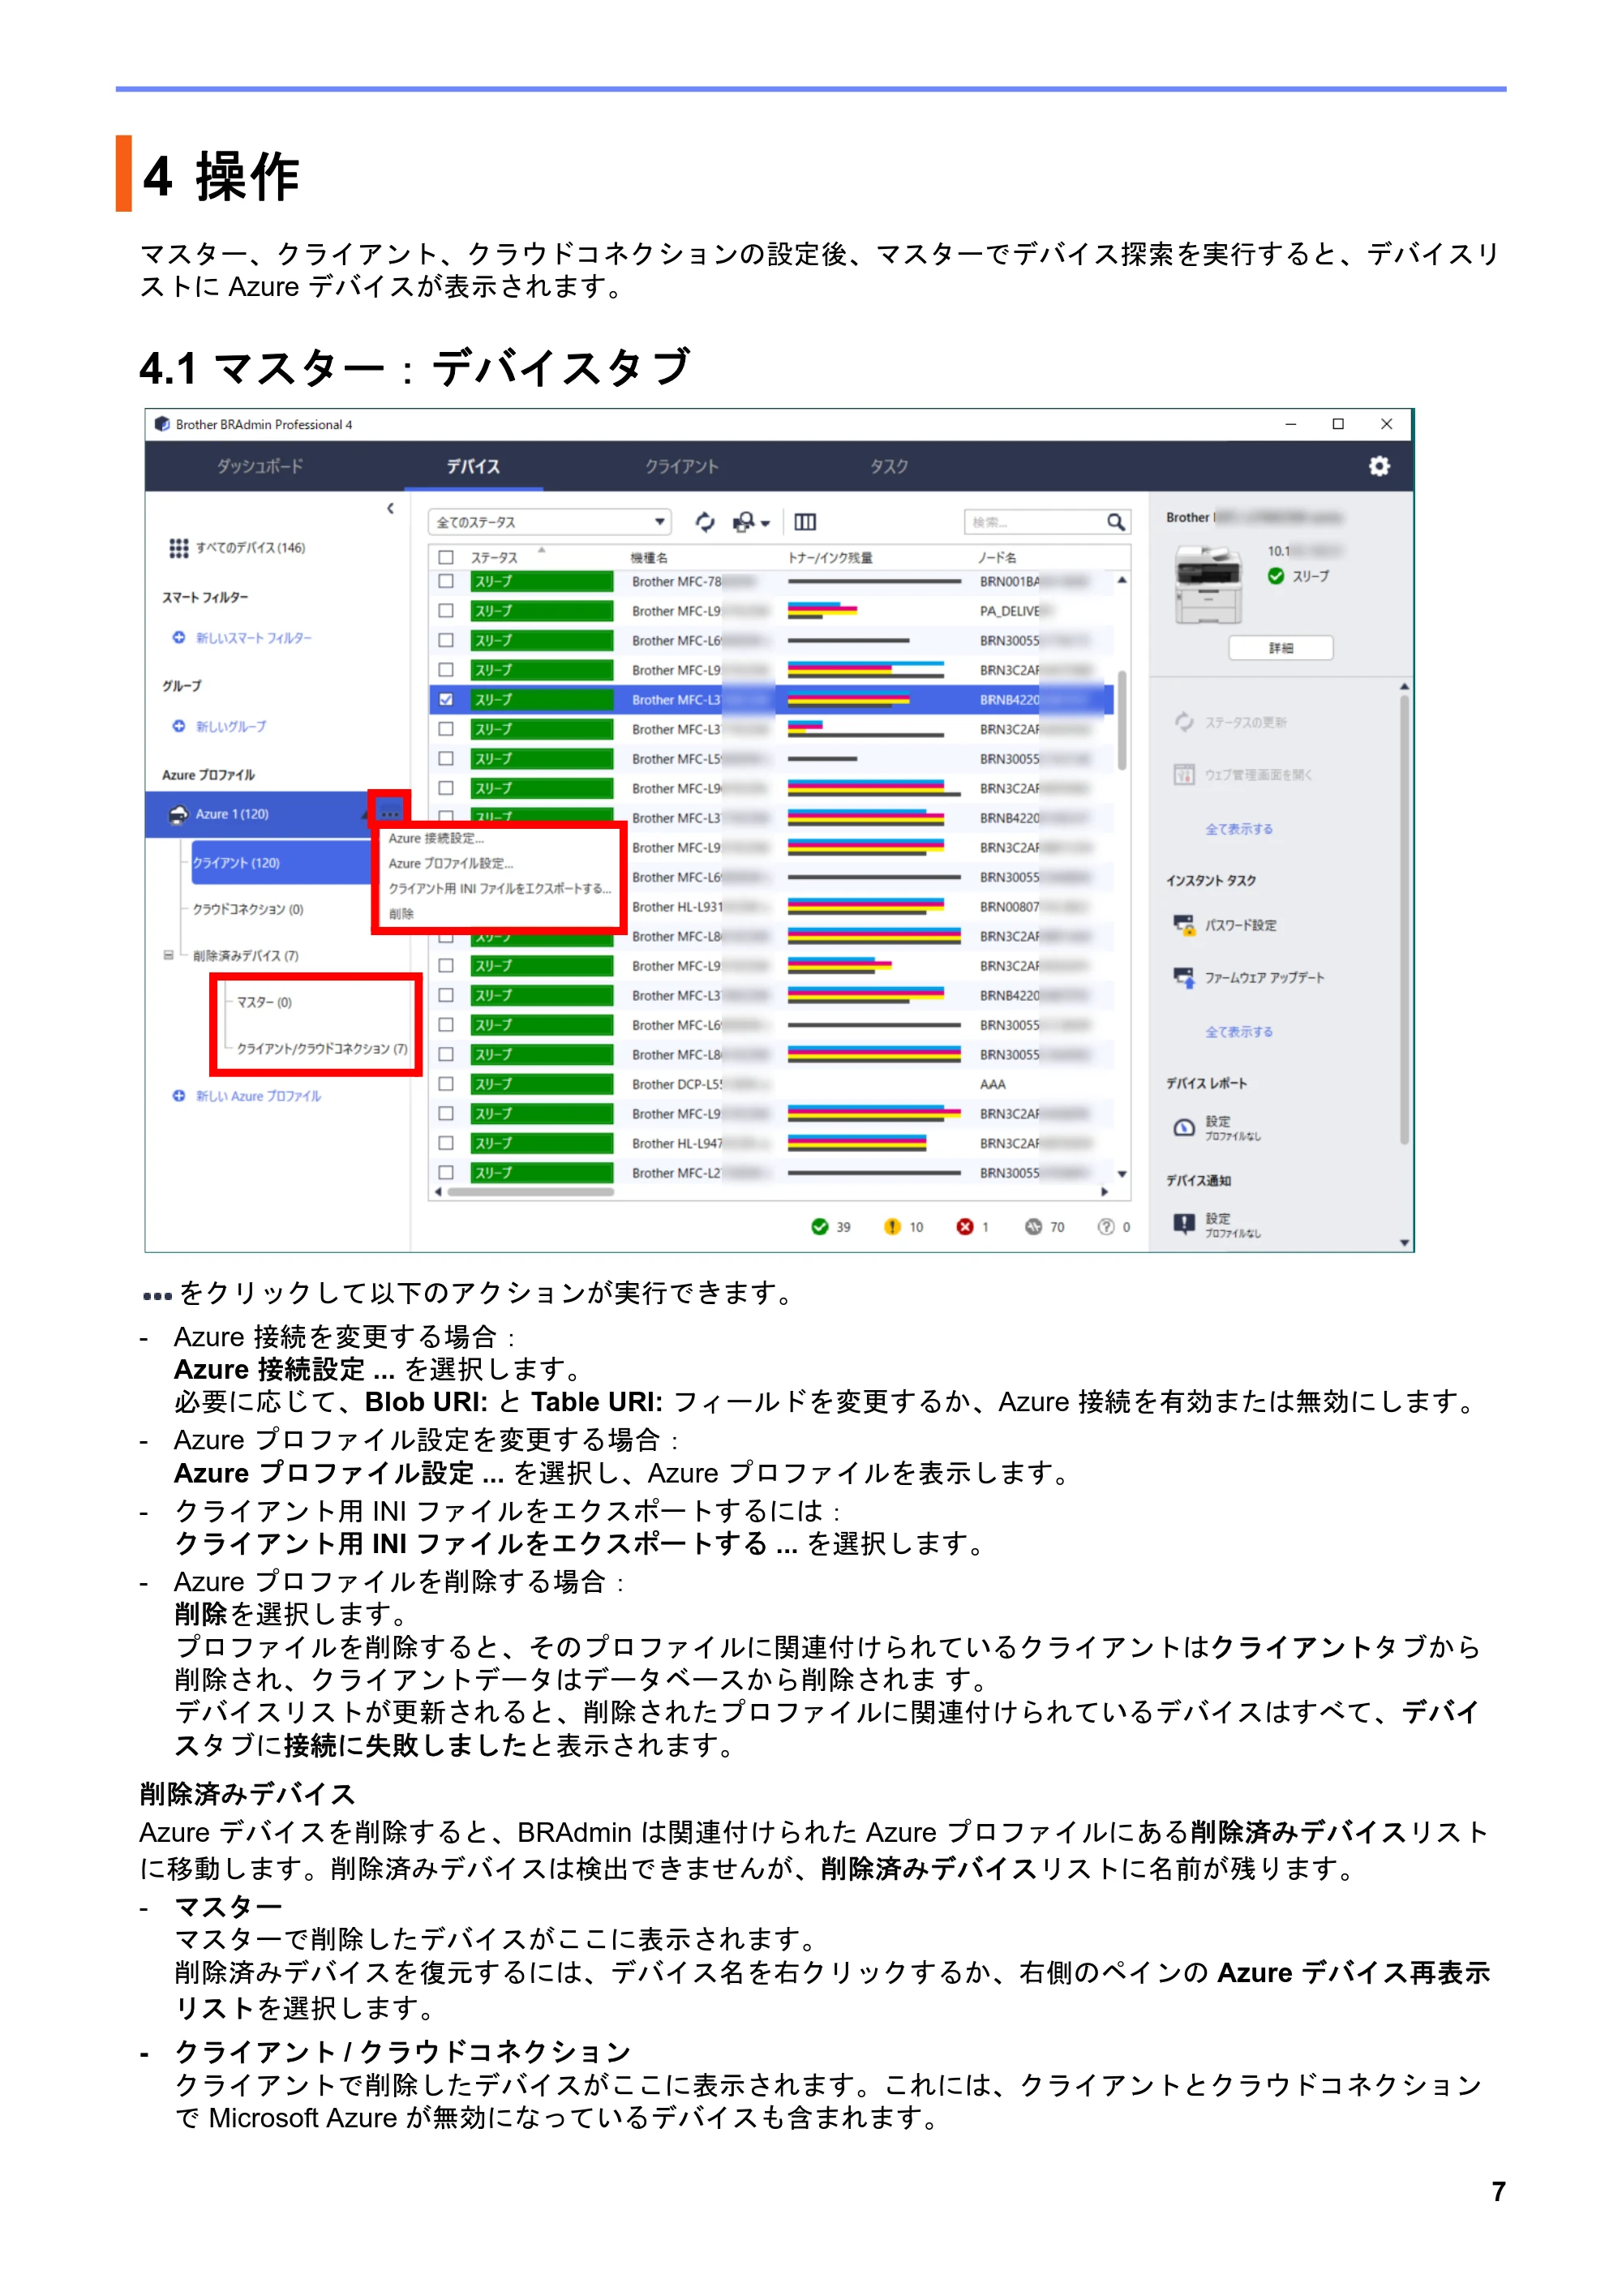Click the Azure 1 profile printer icon
1622x2296 pixels.
point(178,814)
